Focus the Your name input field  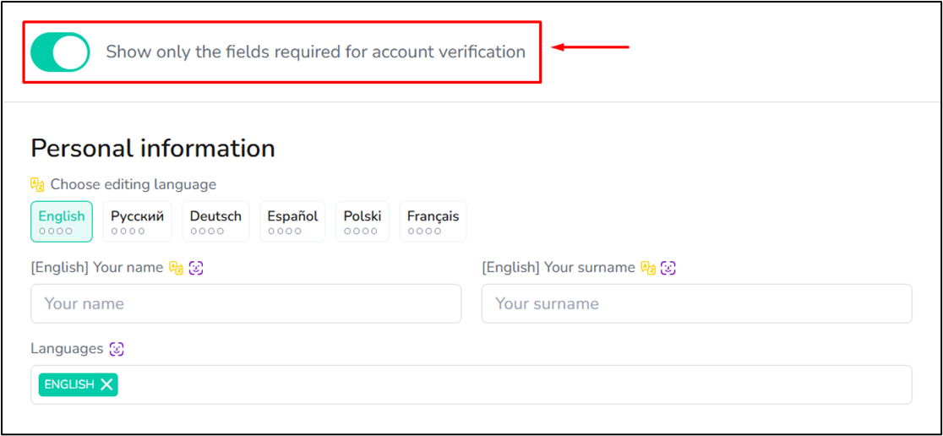tap(246, 303)
